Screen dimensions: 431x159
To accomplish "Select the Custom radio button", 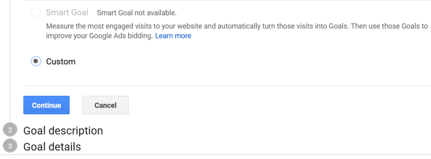I will [36, 61].
